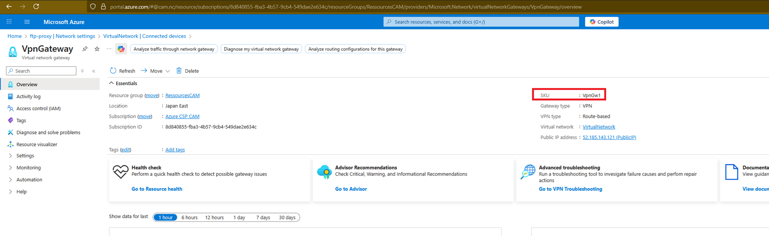Expand the Settings section in sidebar

(10, 156)
